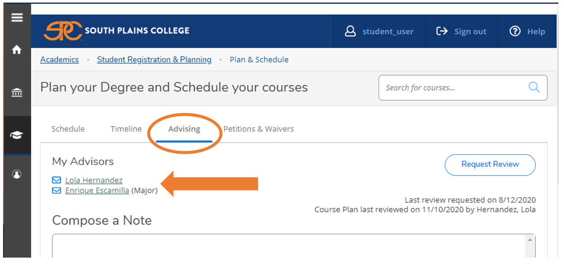Go to Home via sidebar house icon
The image size is (564, 270).
17,50
